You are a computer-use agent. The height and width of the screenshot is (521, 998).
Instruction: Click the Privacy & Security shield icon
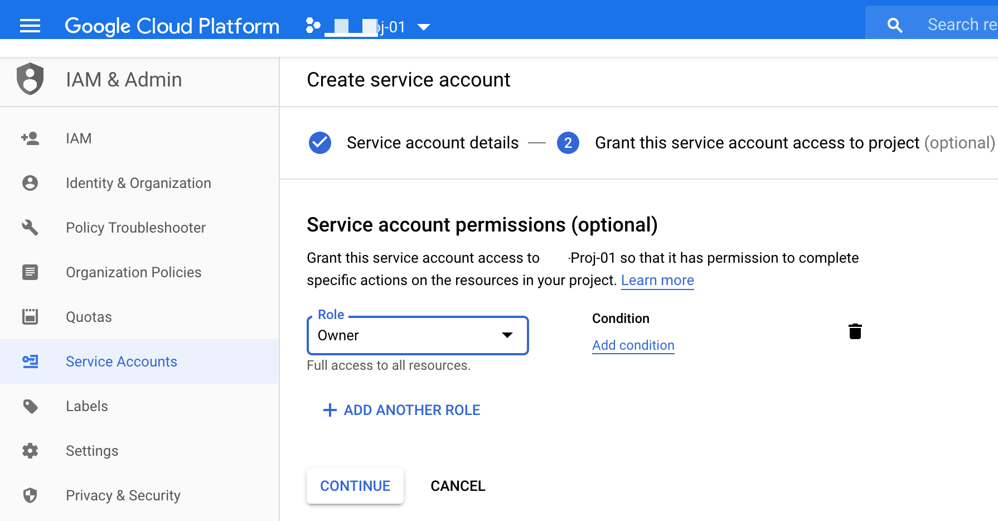pos(30,495)
